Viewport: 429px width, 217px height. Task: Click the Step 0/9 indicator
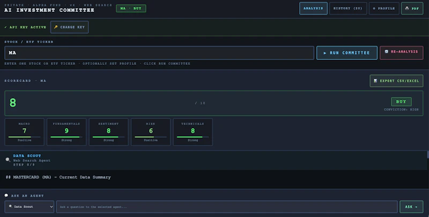(x=24, y=165)
